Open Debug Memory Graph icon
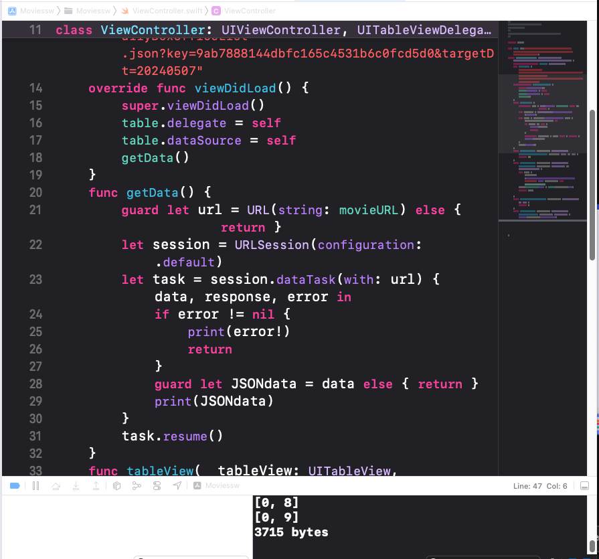 (x=137, y=485)
